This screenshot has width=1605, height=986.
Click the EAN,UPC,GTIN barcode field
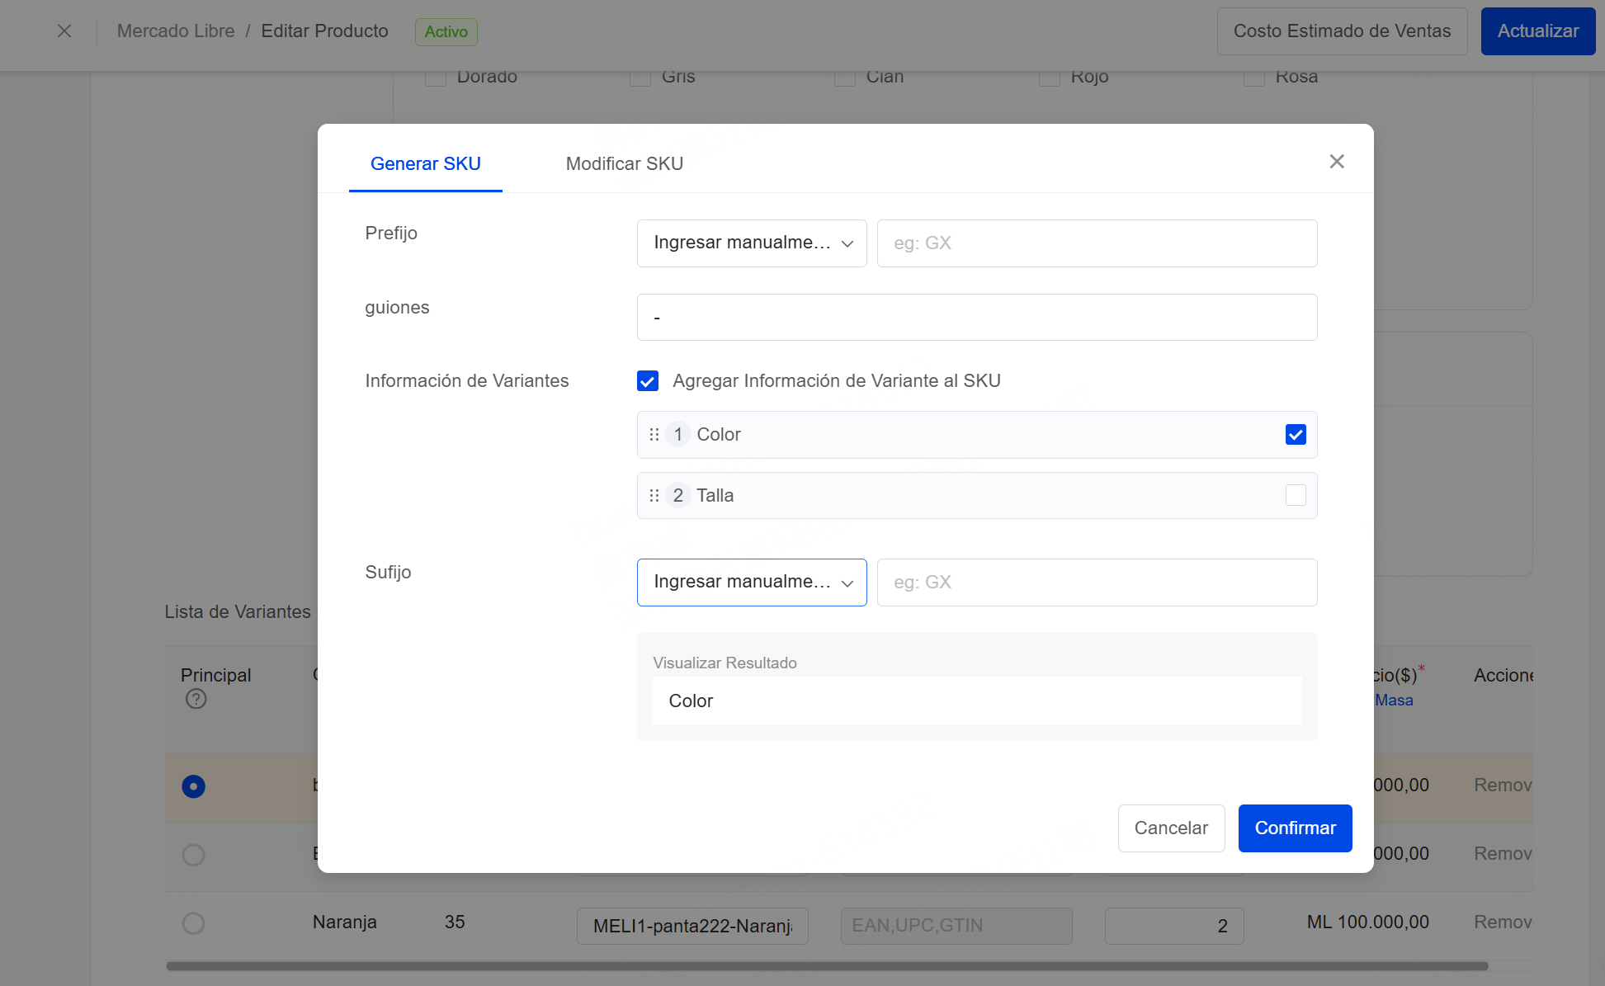tap(956, 926)
